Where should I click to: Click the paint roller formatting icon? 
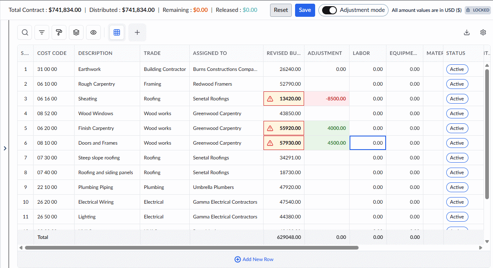[x=59, y=32]
